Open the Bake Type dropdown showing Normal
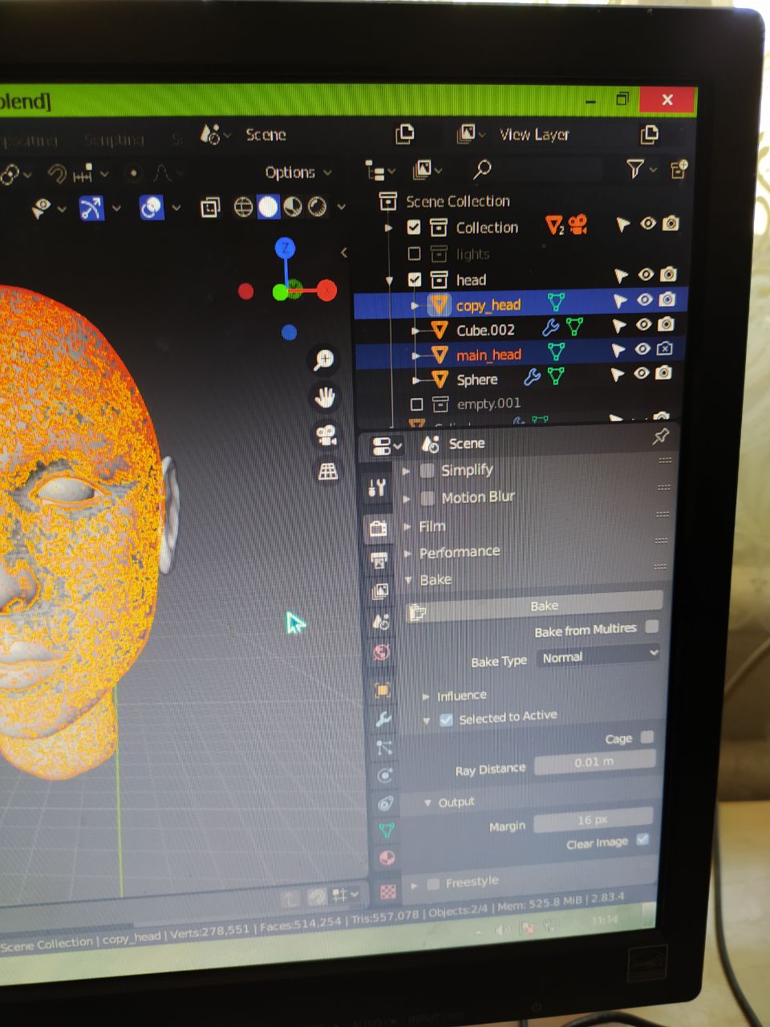770x1027 pixels. pos(598,656)
